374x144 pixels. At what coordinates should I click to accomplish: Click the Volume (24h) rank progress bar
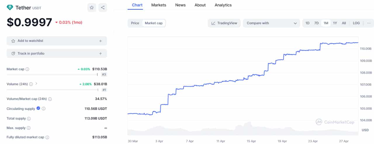(x=52, y=90)
